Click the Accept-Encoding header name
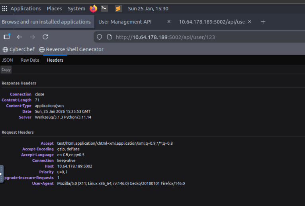The image size is (305, 206). (38, 149)
